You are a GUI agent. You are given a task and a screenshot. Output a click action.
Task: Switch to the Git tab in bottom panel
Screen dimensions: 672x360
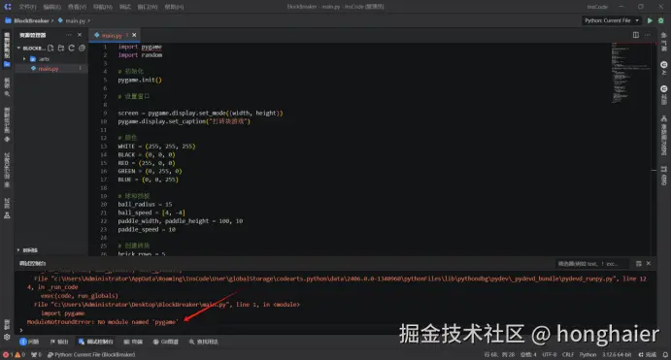[166, 342]
